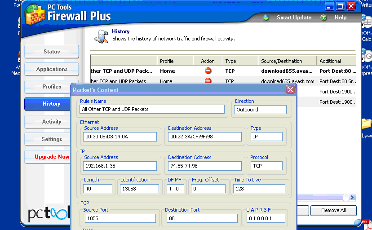Open the Status tab
The width and height of the screenshot is (372, 230).
coord(52,52)
